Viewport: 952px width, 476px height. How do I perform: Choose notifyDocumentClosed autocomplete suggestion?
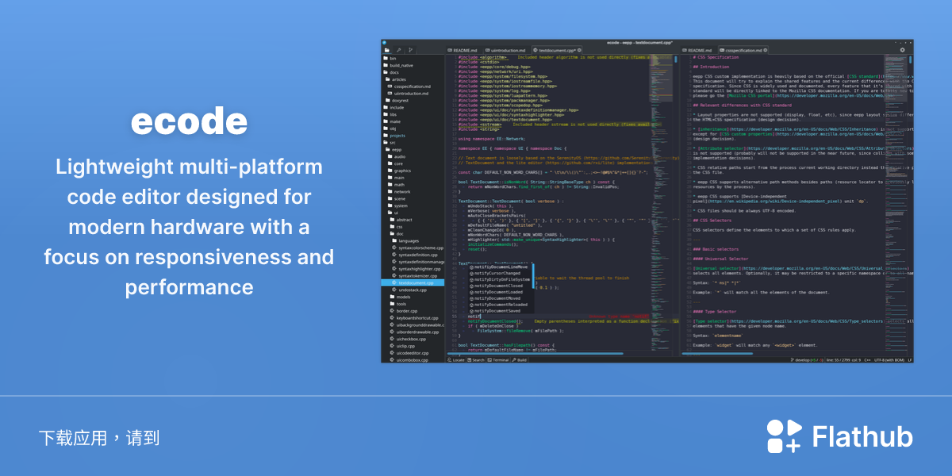501,286
